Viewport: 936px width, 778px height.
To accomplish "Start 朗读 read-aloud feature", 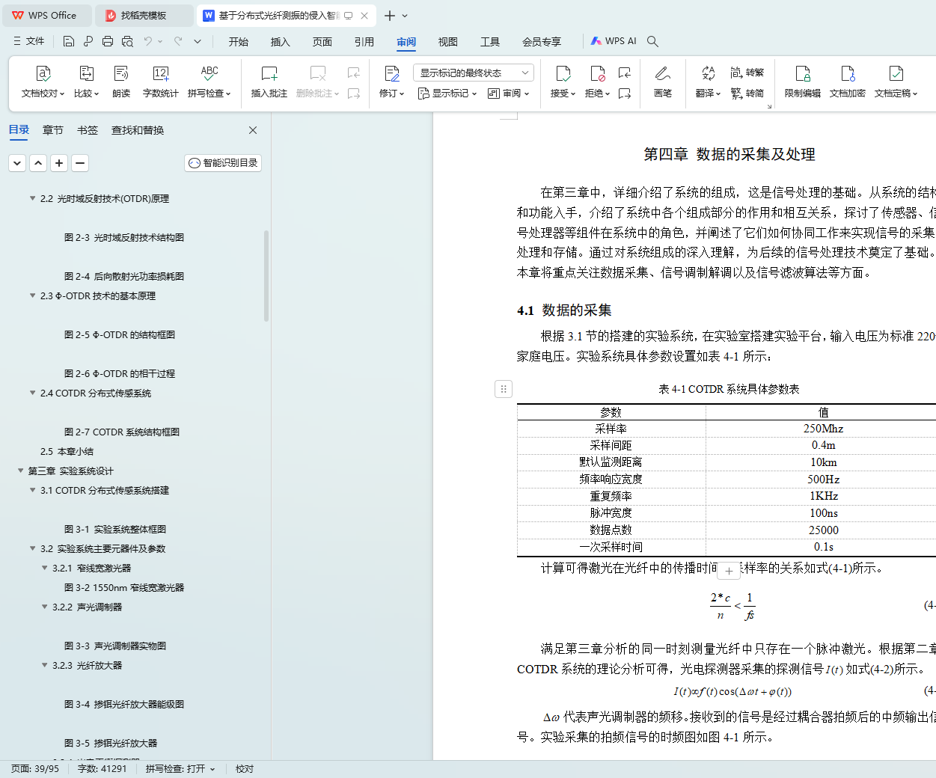I will [121, 82].
